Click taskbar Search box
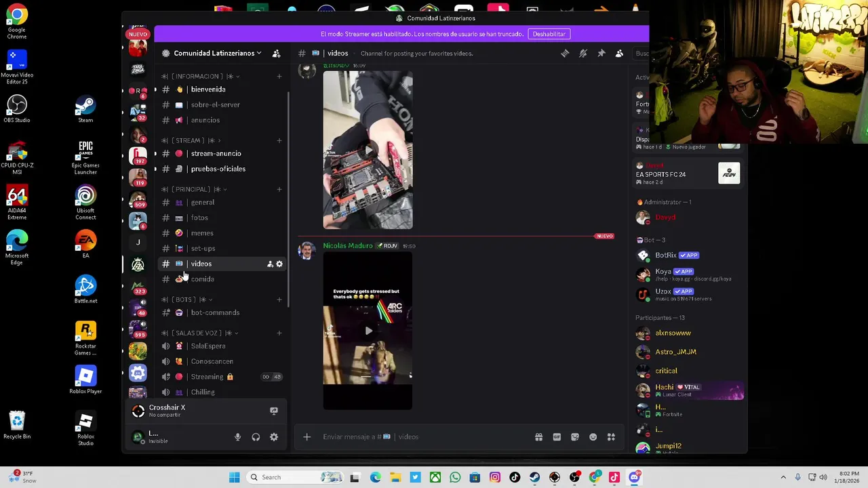 [295, 477]
